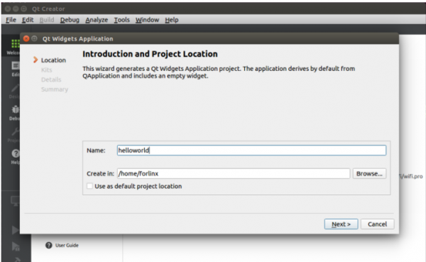Open the File menu

pyautogui.click(x=11, y=20)
